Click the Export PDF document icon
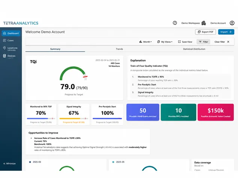The width and height of the screenshot is (238, 178). tap(199, 32)
